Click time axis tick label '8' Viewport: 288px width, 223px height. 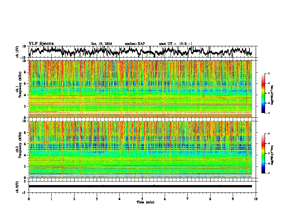(210, 199)
